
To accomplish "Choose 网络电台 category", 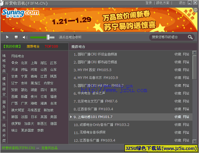I will (x=18, y=56).
